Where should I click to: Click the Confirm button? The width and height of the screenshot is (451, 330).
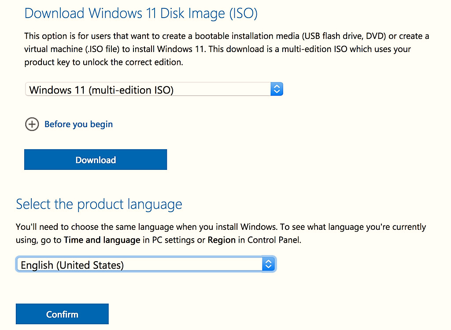(x=62, y=314)
